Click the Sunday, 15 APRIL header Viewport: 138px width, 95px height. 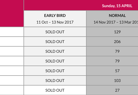coord(117,6)
